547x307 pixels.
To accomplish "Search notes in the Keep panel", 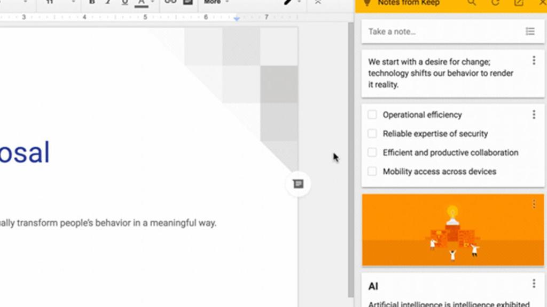I will (x=471, y=3).
